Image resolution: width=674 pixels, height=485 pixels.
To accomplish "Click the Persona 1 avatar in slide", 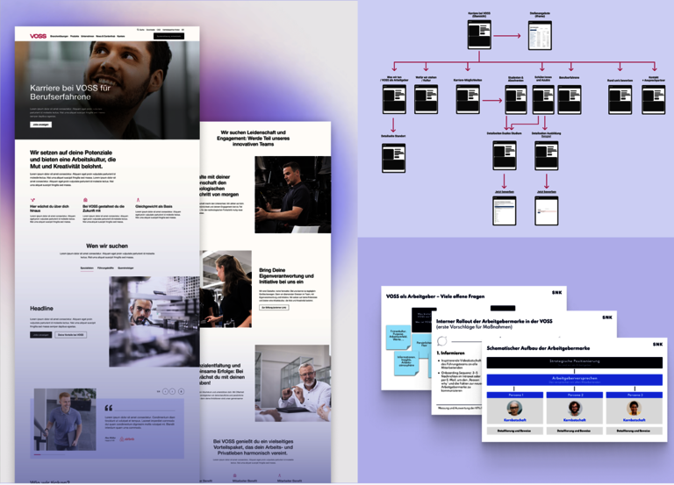I will click(x=514, y=408).
